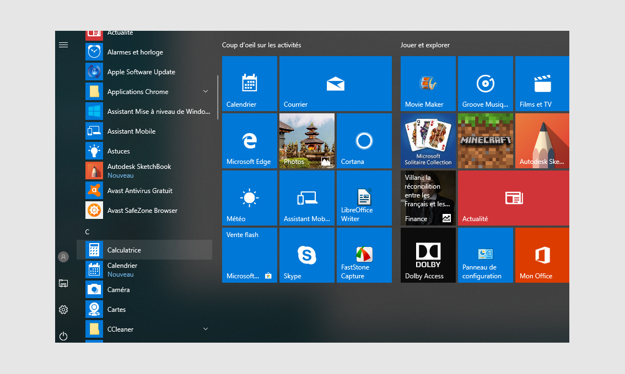
Task: Open the Applications Chrome folder icon
Action: 94,91
